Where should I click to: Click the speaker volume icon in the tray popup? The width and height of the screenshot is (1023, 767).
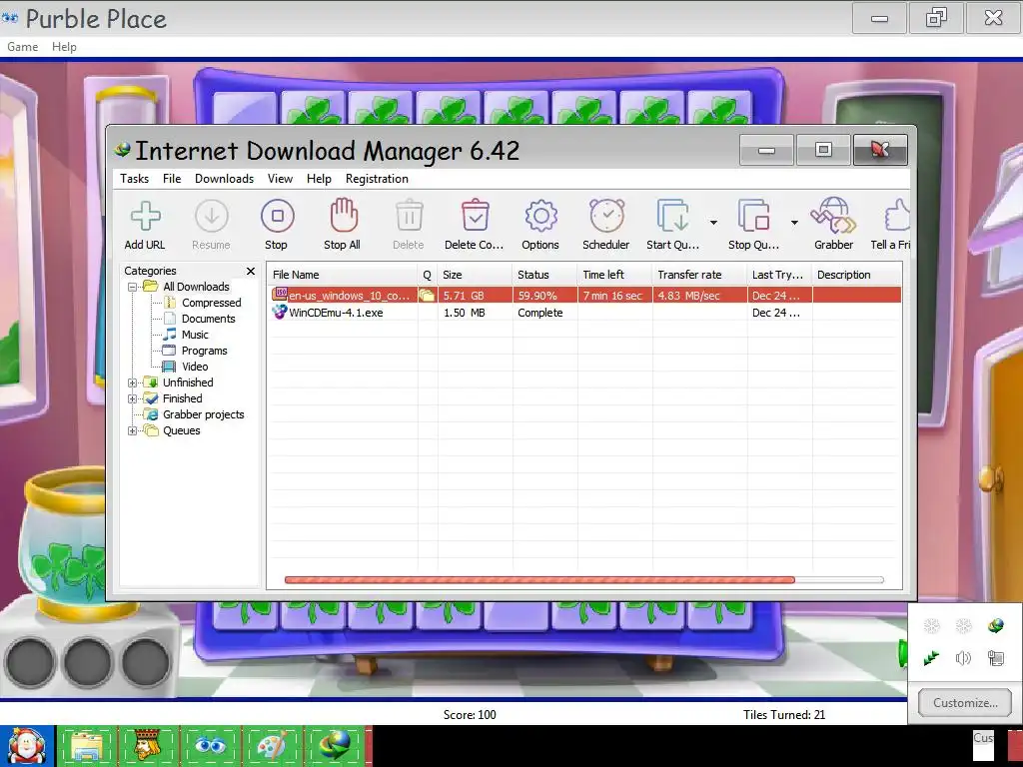[x=964, y=658]
